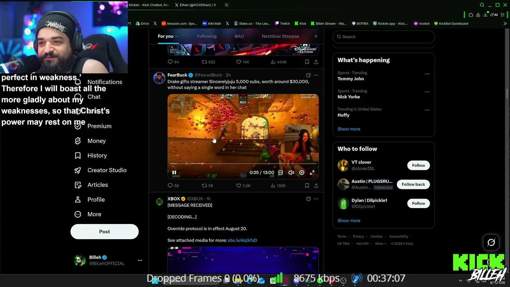Reply to the post with 64 replies
This screenshot has width=510, height=287.
[x=173, y=62]
